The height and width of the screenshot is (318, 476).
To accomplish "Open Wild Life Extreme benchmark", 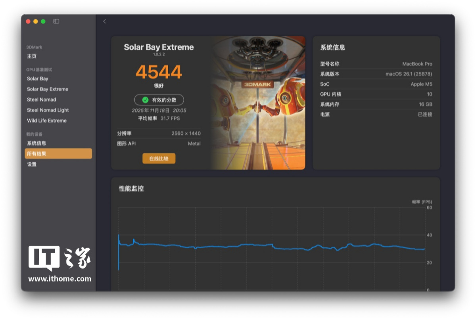I will 47,121.
